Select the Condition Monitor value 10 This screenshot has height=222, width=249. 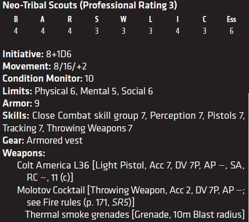coord(89,78)
